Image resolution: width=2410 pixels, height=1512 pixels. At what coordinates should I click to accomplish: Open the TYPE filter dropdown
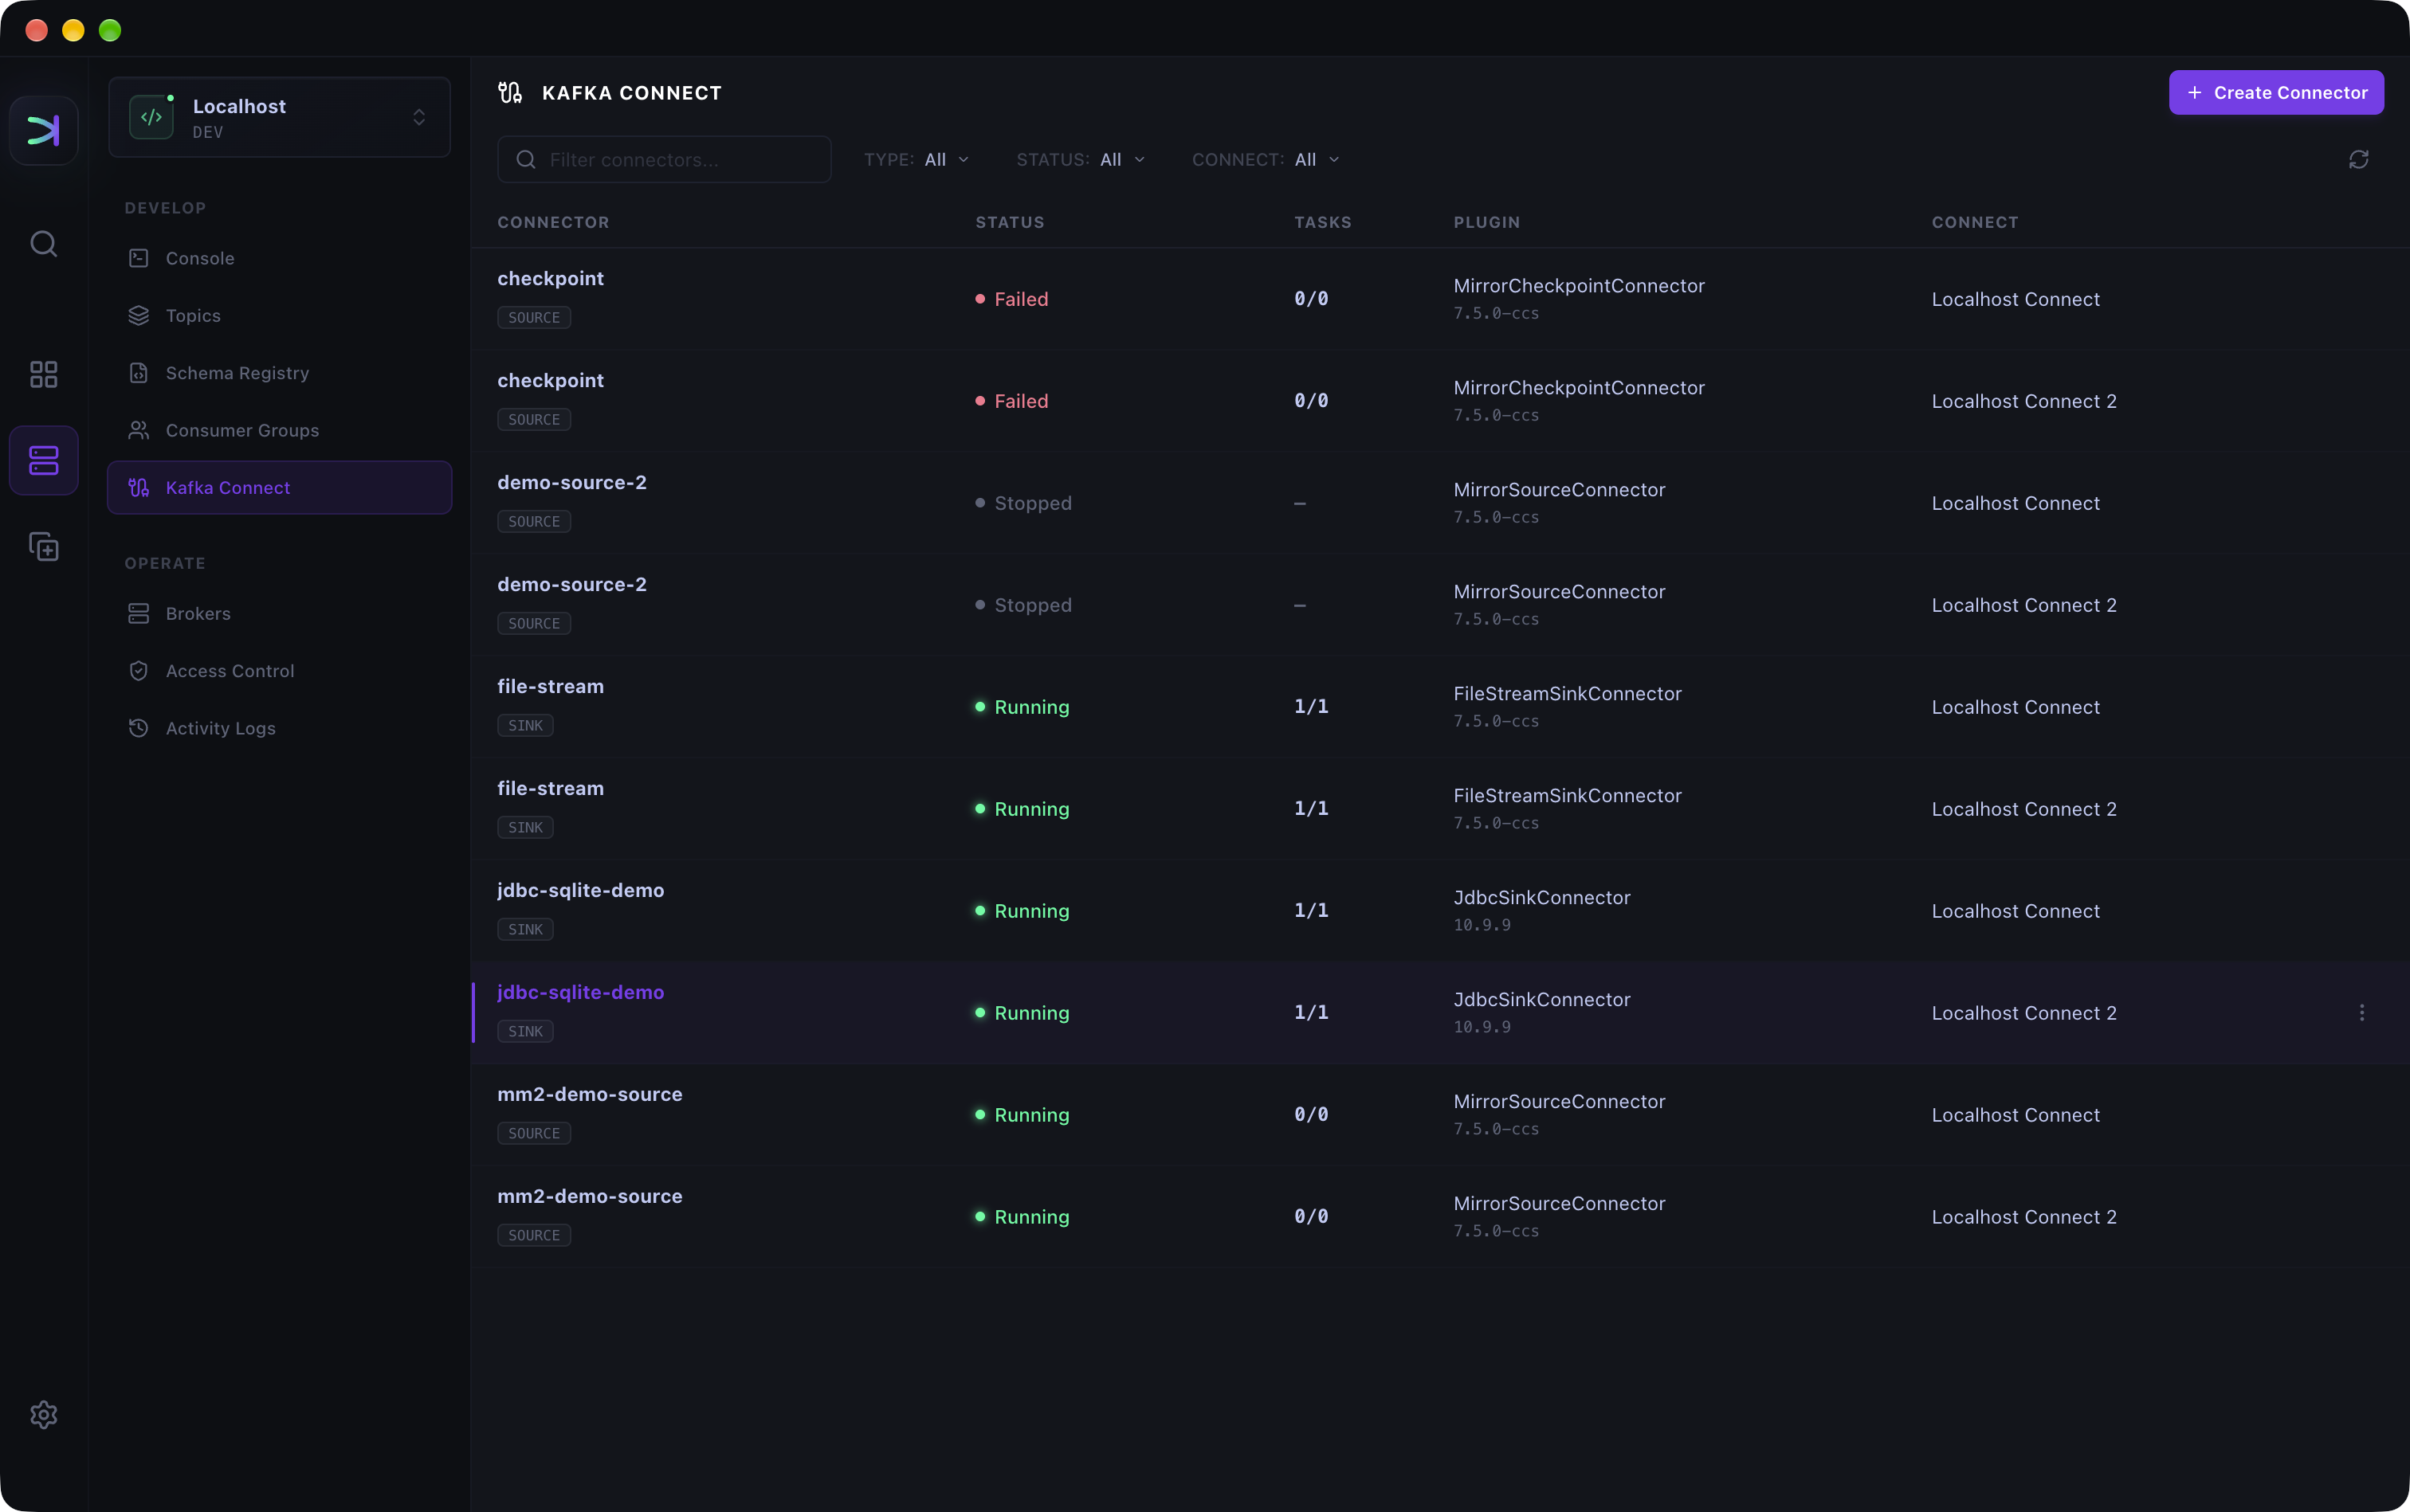[917, 160]
